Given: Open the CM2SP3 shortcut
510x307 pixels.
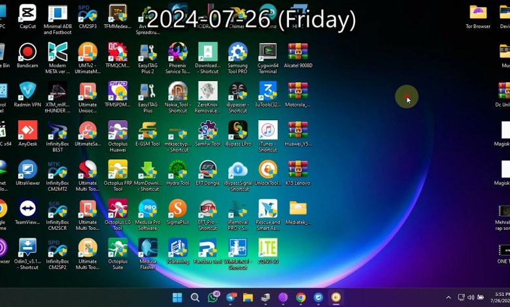Looking at the screenshot, I should click(x=88, y=13).
